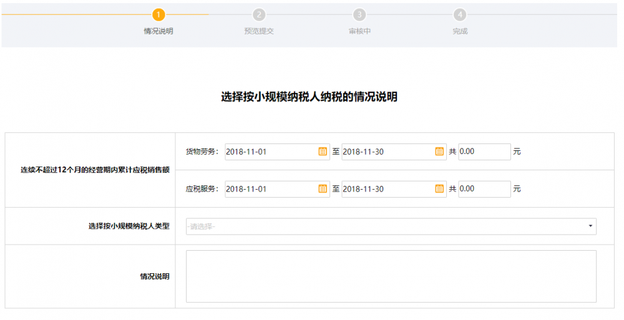Click the 应税服务 sales amount field

[484, 189]
